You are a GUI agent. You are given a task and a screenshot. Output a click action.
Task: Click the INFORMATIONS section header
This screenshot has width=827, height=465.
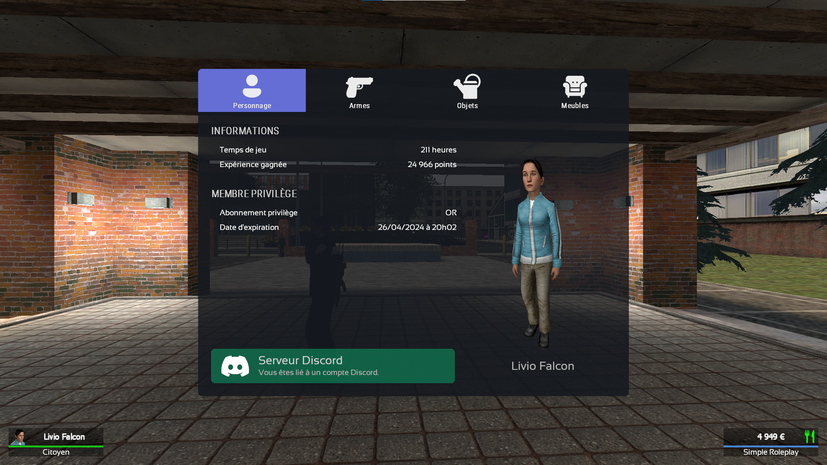tap(245, 131)
